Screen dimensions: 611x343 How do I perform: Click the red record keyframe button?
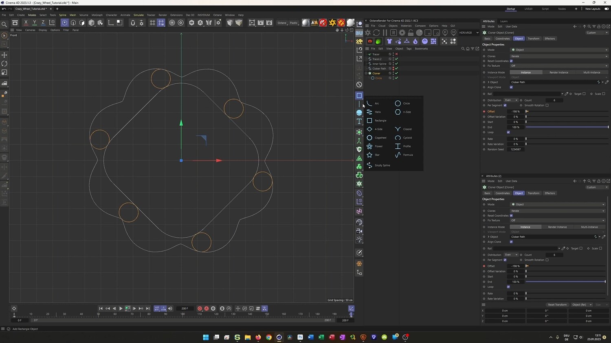pos(200,308)
